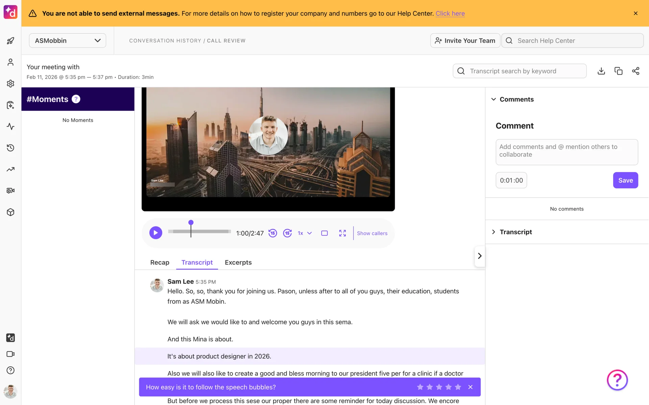Download the call recording

(x=601, y=71)
